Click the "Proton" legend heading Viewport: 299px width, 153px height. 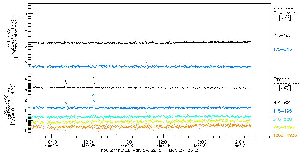pyautogui.click(x=282, y=79)
